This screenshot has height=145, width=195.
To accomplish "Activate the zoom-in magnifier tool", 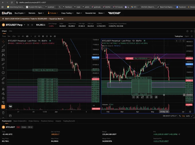I will pyautogui.click(x=3, y=83).
